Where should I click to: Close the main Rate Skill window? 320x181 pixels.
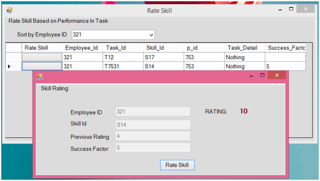coord(306,9)
